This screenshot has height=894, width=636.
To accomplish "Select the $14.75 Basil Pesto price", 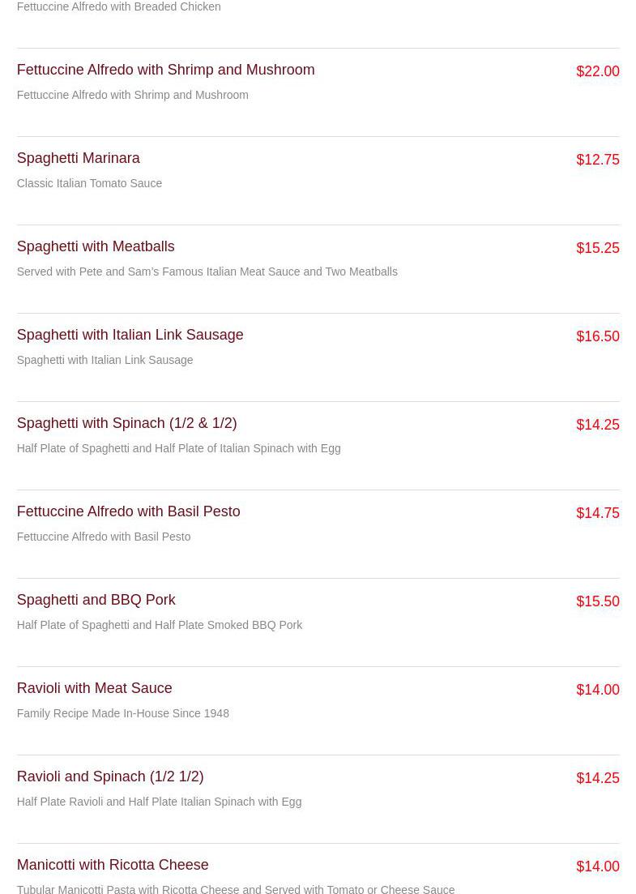I will click(x=597, y=514).
